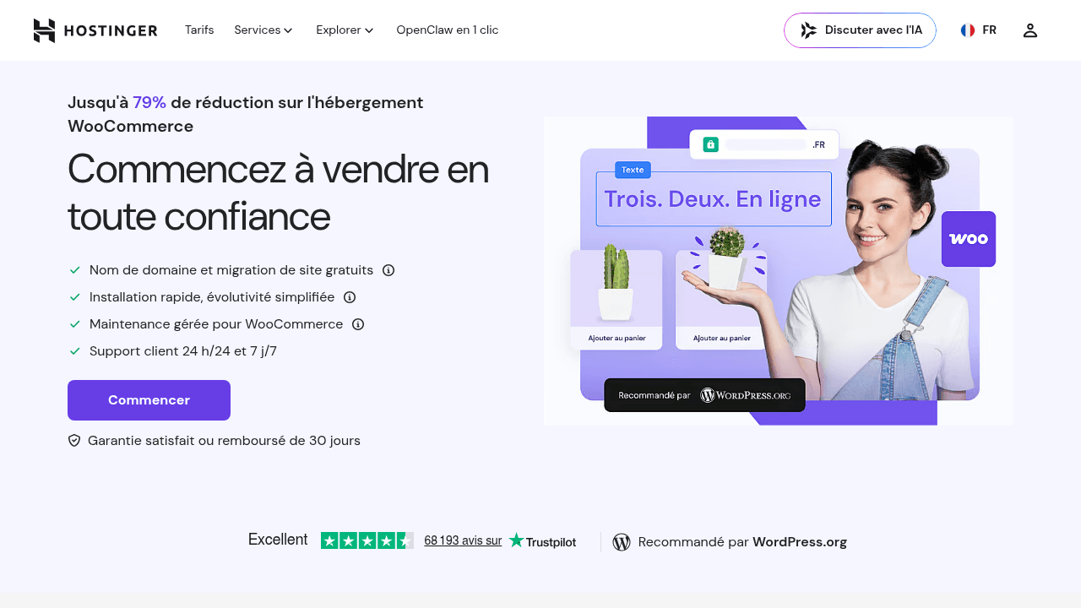Click the blue Texte label tag
1081x608 pixels.
click(x=633, y=170)
